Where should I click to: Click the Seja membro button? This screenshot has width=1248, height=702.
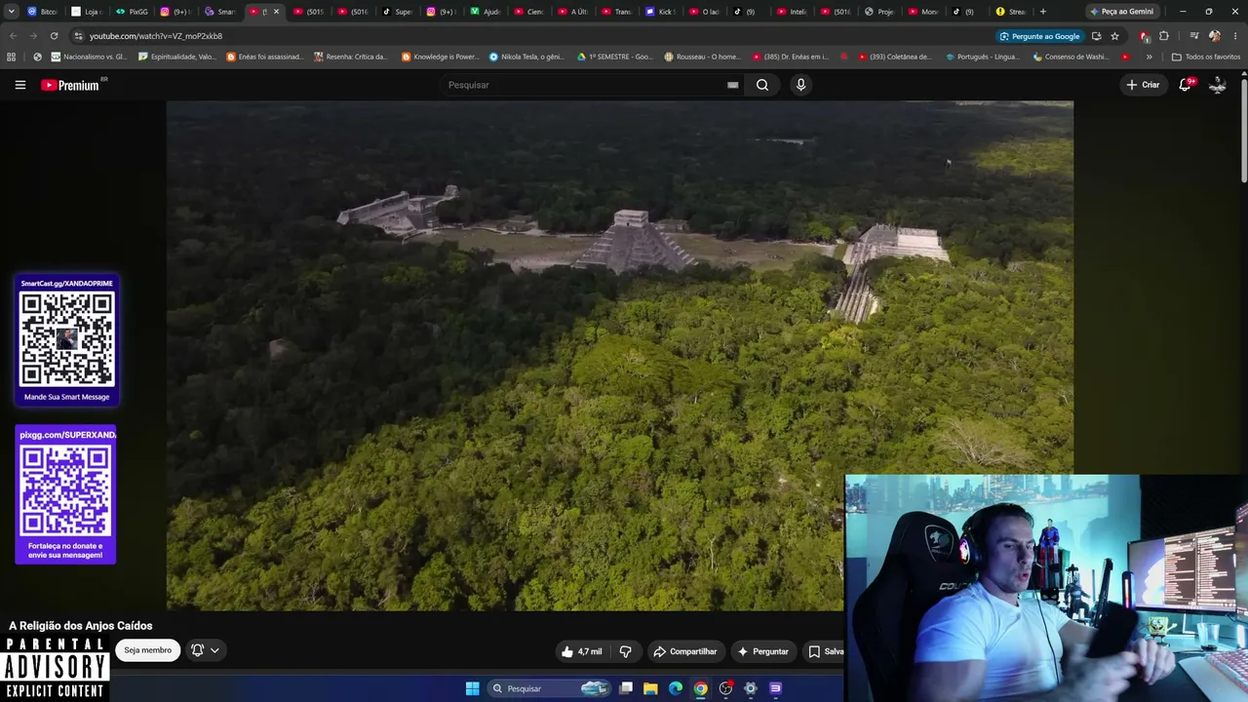click(x=147, y=650)
